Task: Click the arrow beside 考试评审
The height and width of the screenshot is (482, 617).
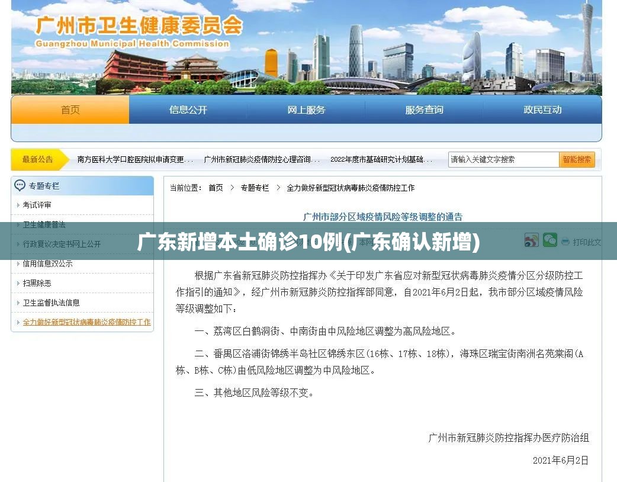Action: (x=18, y=205)
